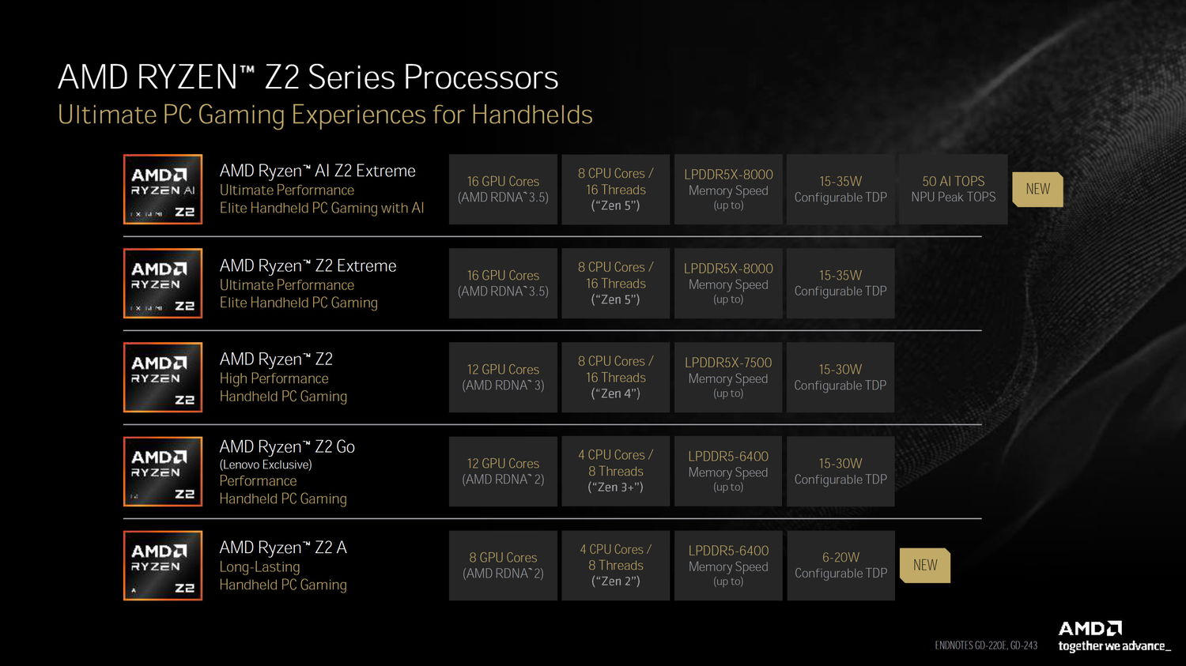Click the ENDNOTES GD-220E, GD-243 text
The height and width of the screenshot is (666, 1186).
[x=985, y=645]
